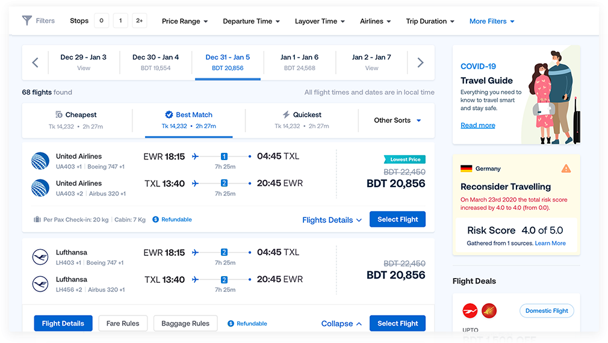
Task: Click the United Airlines logo on first flight
Action: coord(40,161)
